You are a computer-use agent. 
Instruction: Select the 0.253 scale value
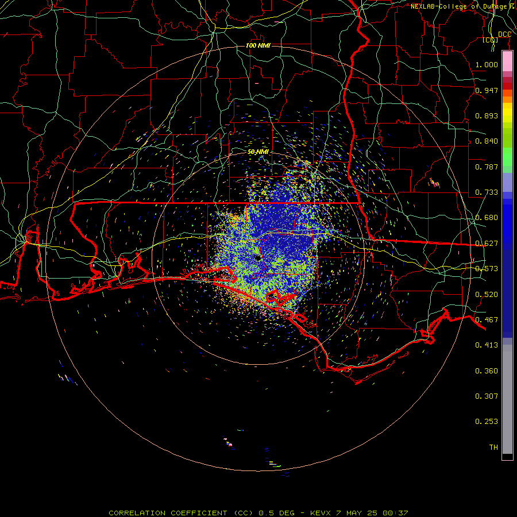pos(487,422)
